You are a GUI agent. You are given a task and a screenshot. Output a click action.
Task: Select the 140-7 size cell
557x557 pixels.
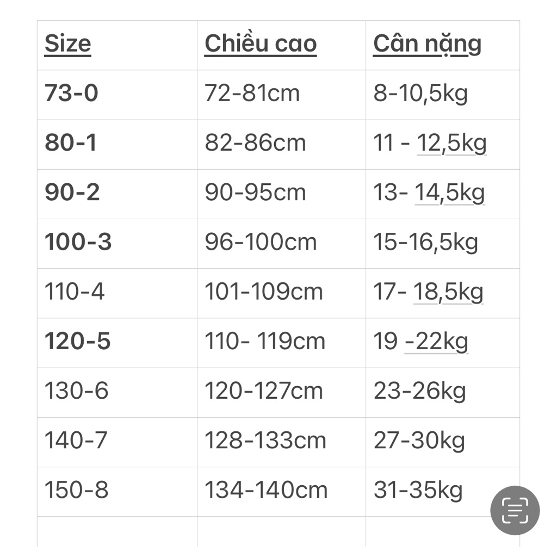tap(76, 441)
